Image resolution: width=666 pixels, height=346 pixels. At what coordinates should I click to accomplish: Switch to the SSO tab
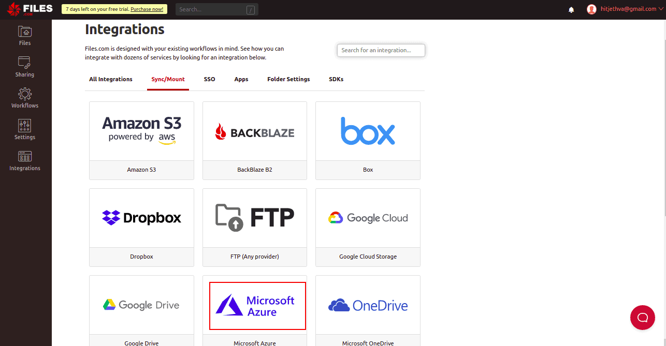[x=209, y=79]
